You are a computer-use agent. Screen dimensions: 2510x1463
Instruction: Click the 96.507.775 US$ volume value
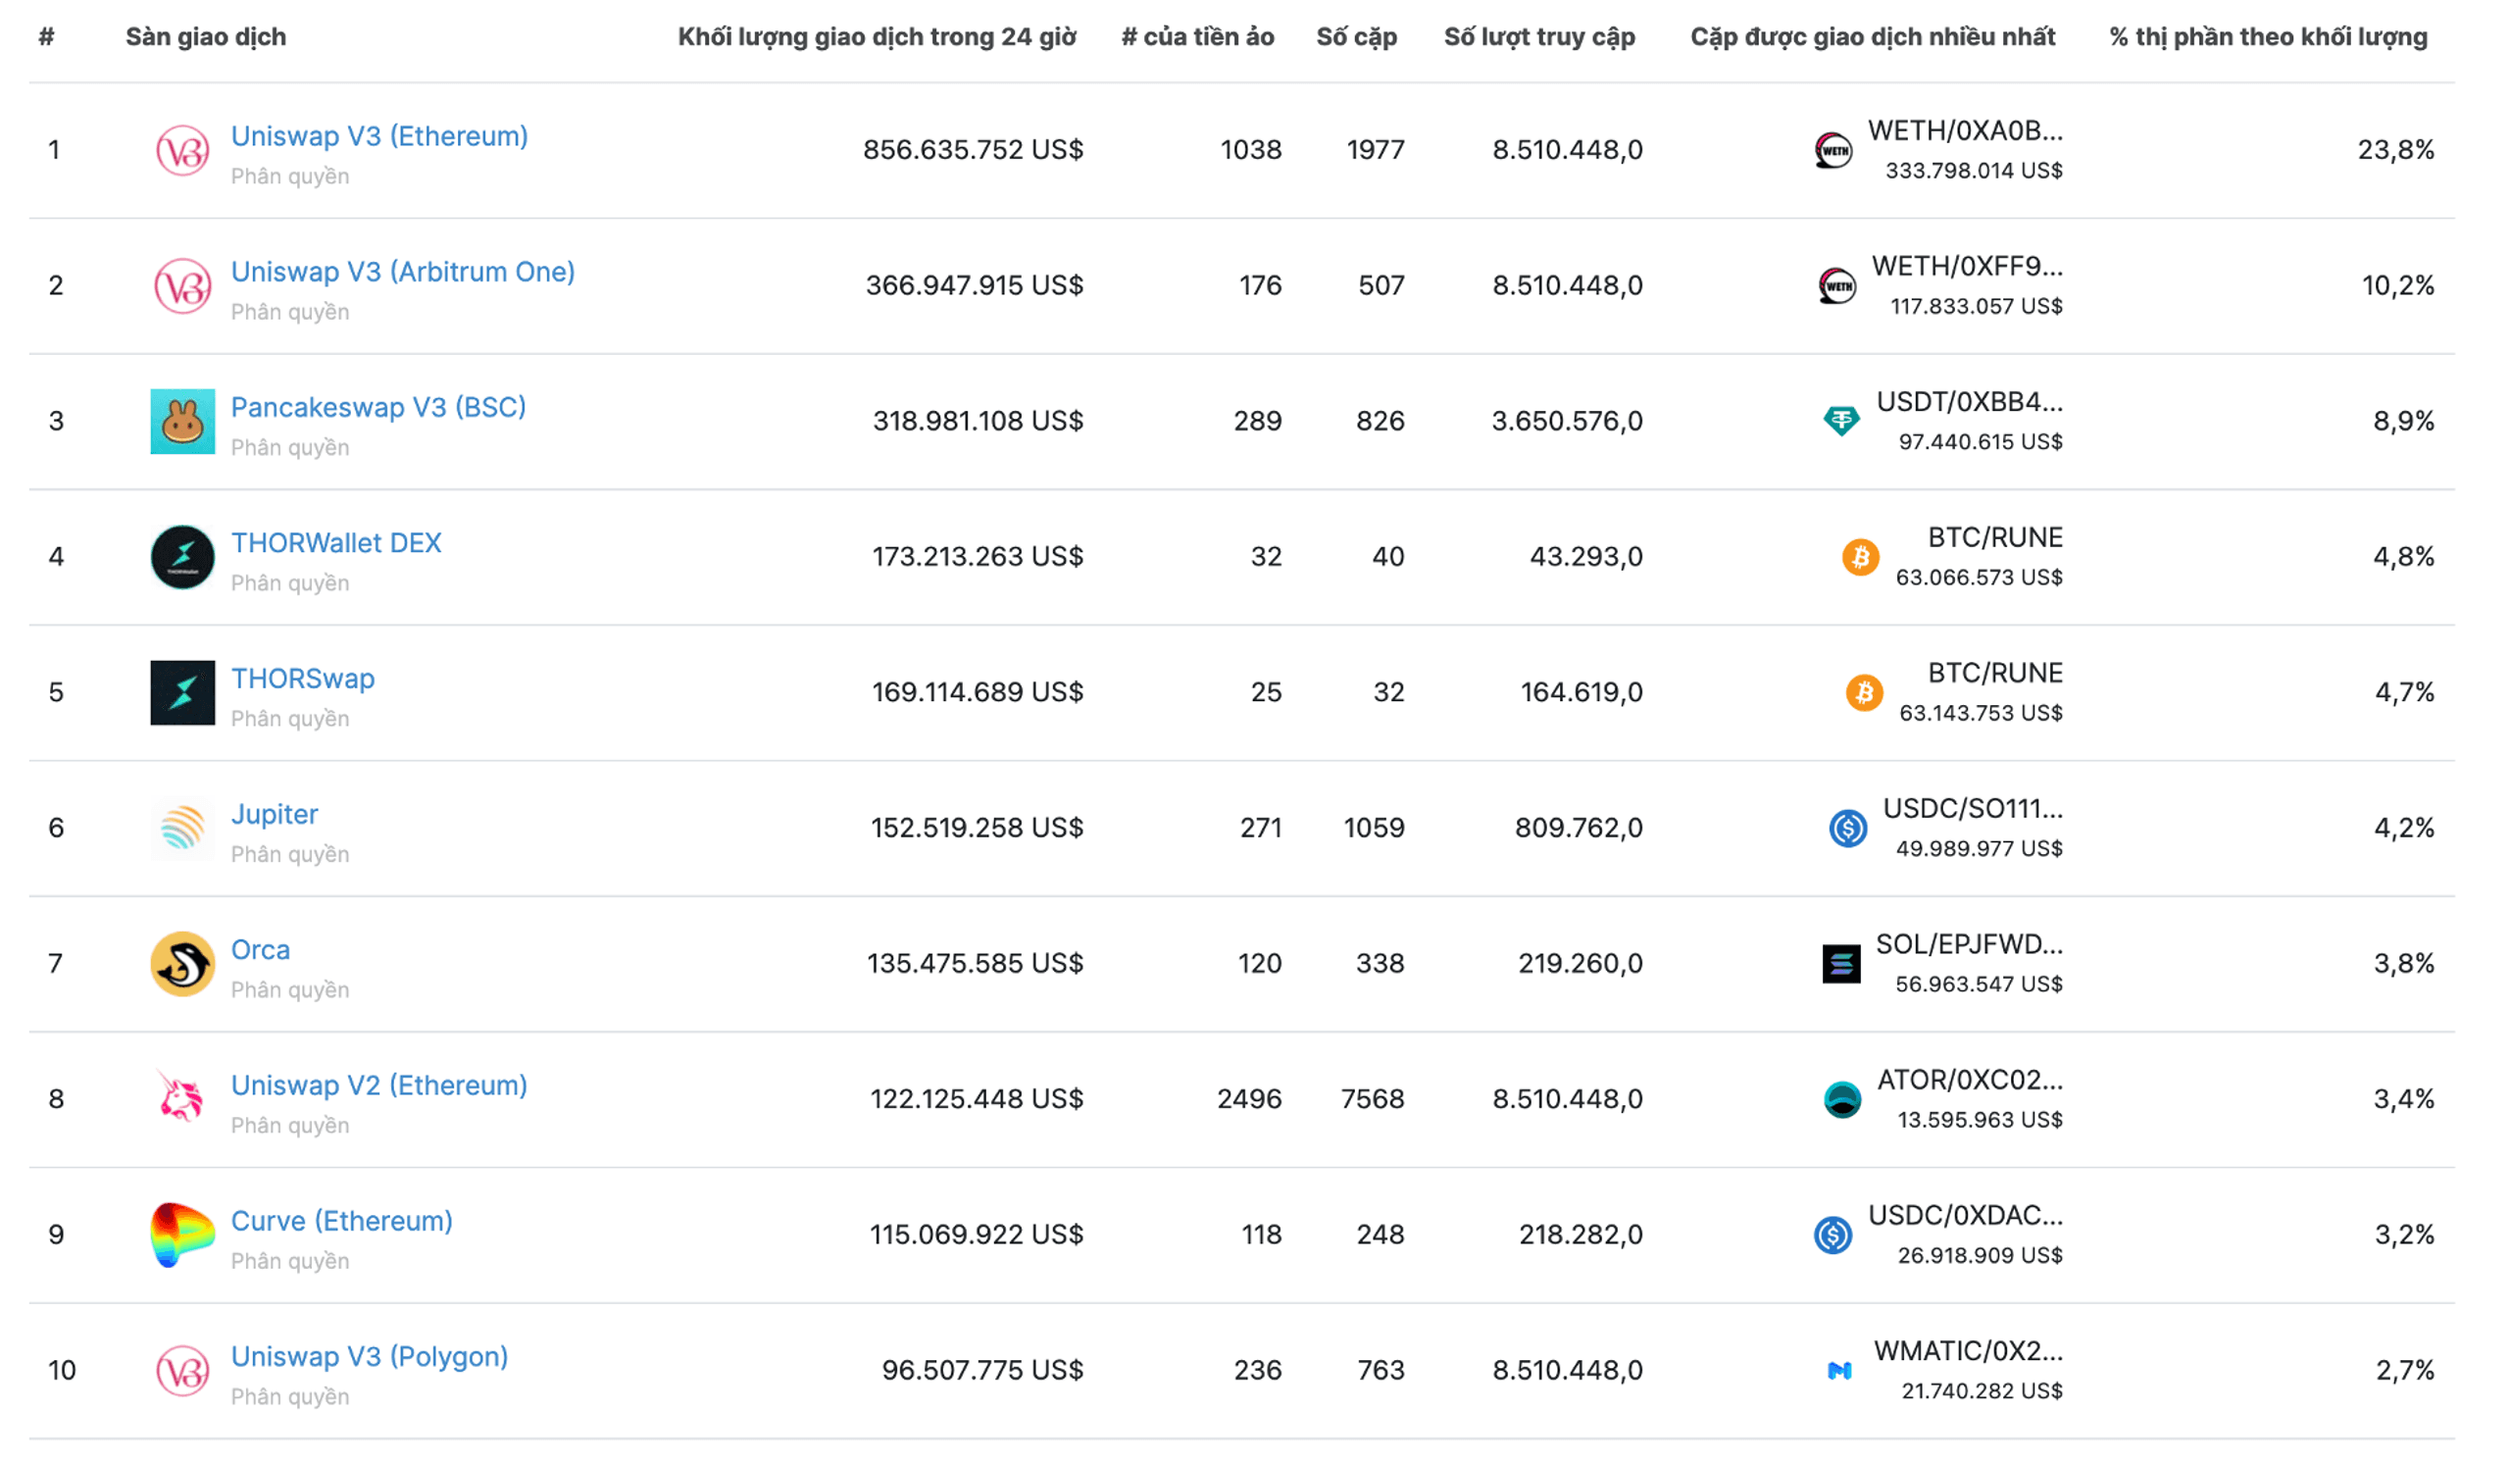coord(984,1372)
